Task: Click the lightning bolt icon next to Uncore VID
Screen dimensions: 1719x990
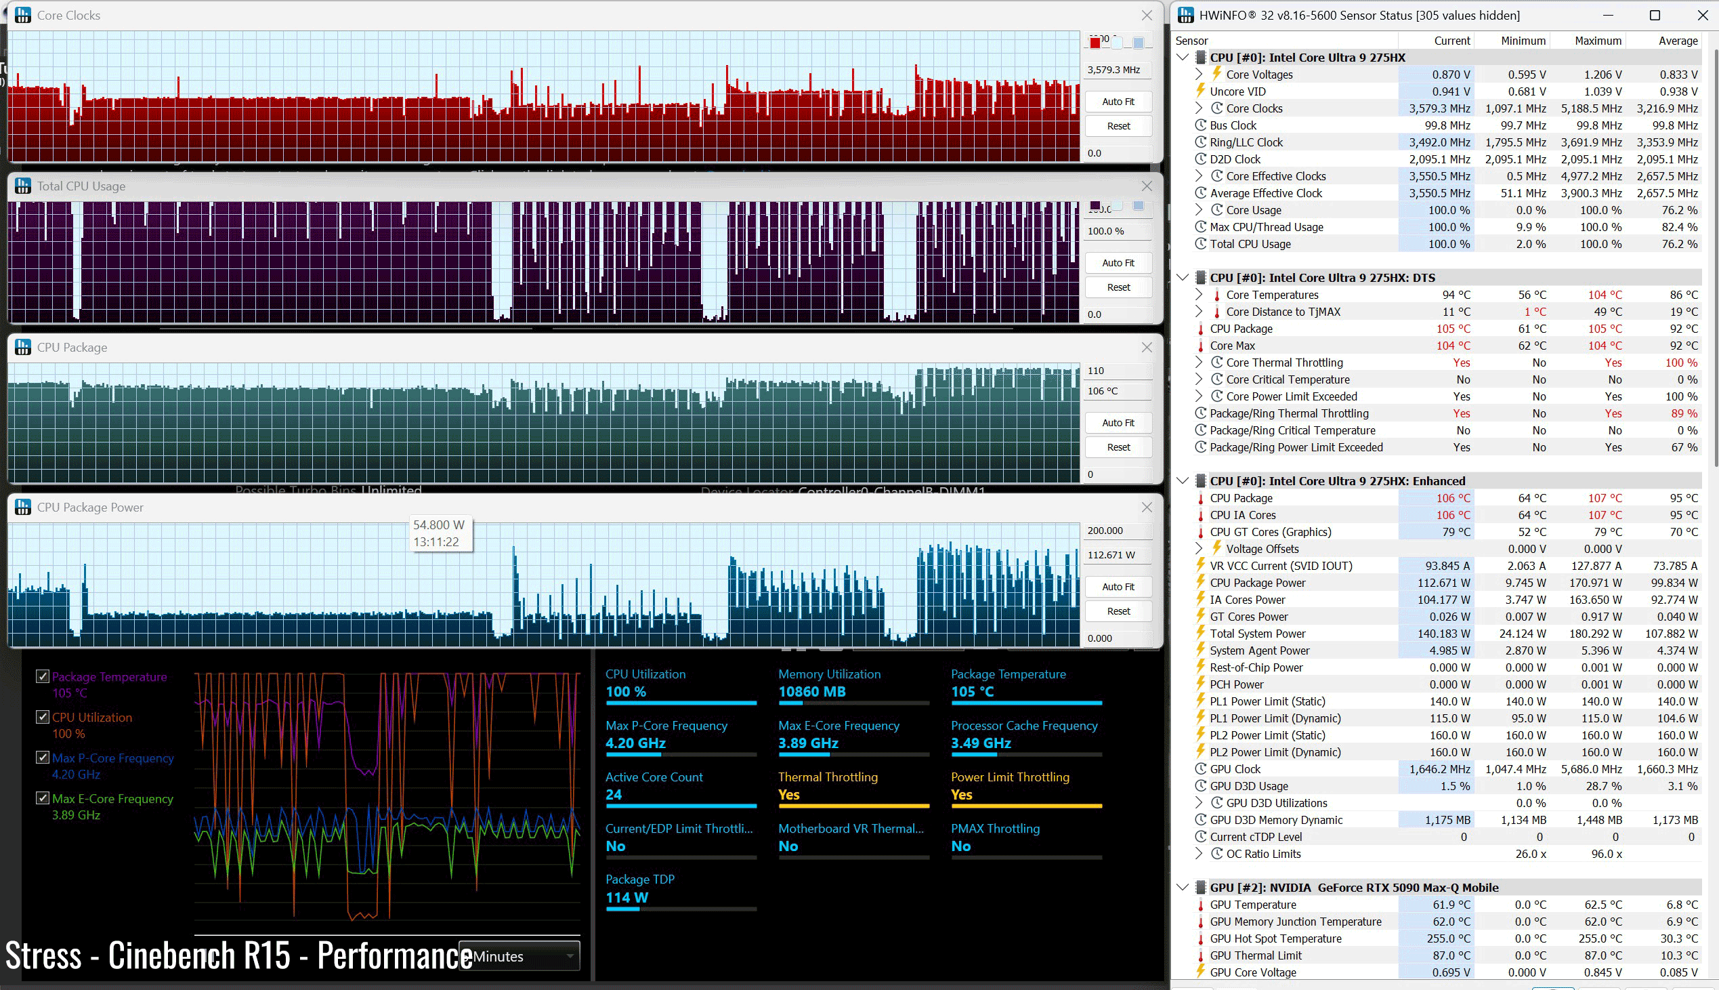Action: click(1201, 91)
